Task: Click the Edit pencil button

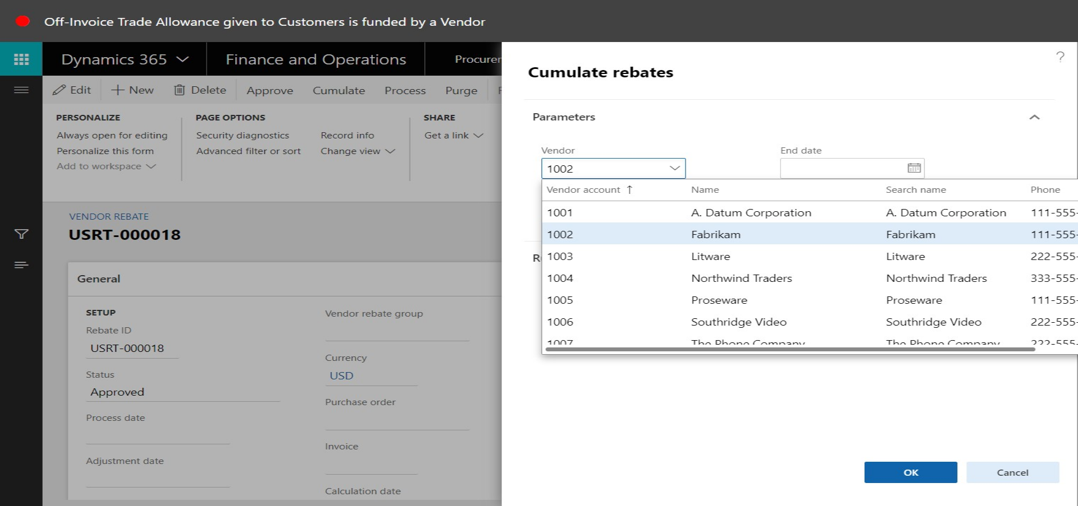Action: tap(72, 90)
